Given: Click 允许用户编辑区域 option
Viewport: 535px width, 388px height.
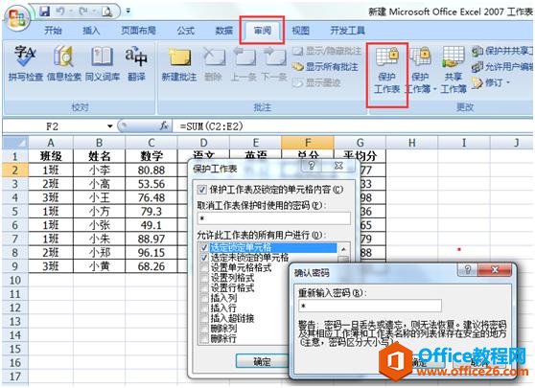Looking at the screenshot, I should [x=501, y=67].
